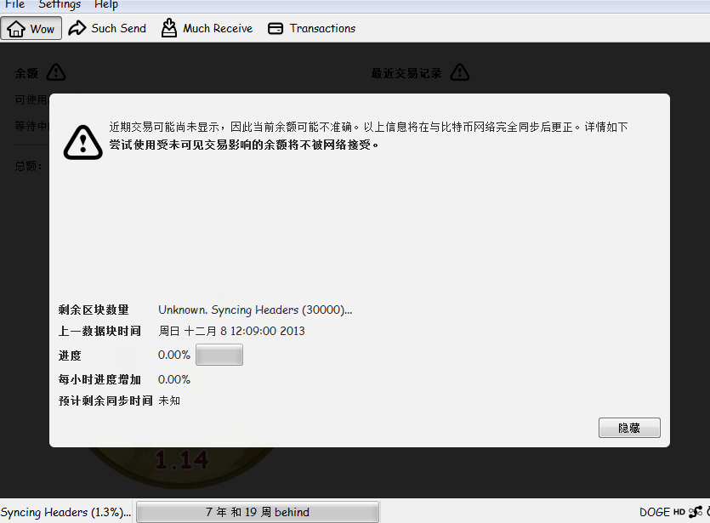Click the large warning icon in sync dialog
The image size is (710, 523).
82,141
